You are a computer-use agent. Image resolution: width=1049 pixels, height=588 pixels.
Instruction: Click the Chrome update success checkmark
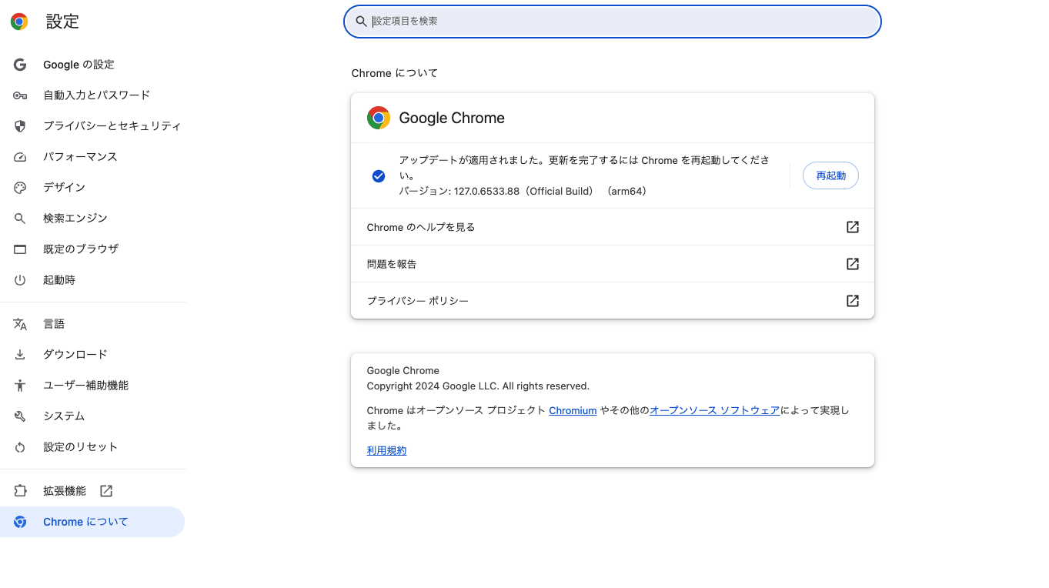click(x=379, y=175)
